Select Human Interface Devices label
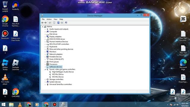The image size is (190, 107). tap(59, 42)
